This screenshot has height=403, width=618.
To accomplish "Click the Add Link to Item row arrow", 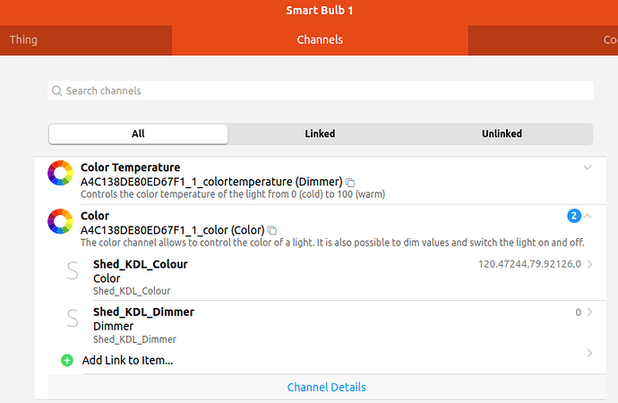I will click(589, 353).
